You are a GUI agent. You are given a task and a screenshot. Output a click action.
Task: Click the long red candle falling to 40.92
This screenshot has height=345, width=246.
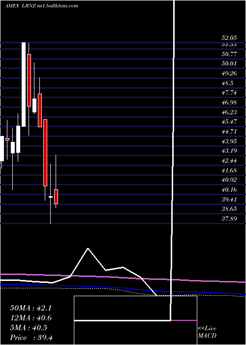pos(45,153)
